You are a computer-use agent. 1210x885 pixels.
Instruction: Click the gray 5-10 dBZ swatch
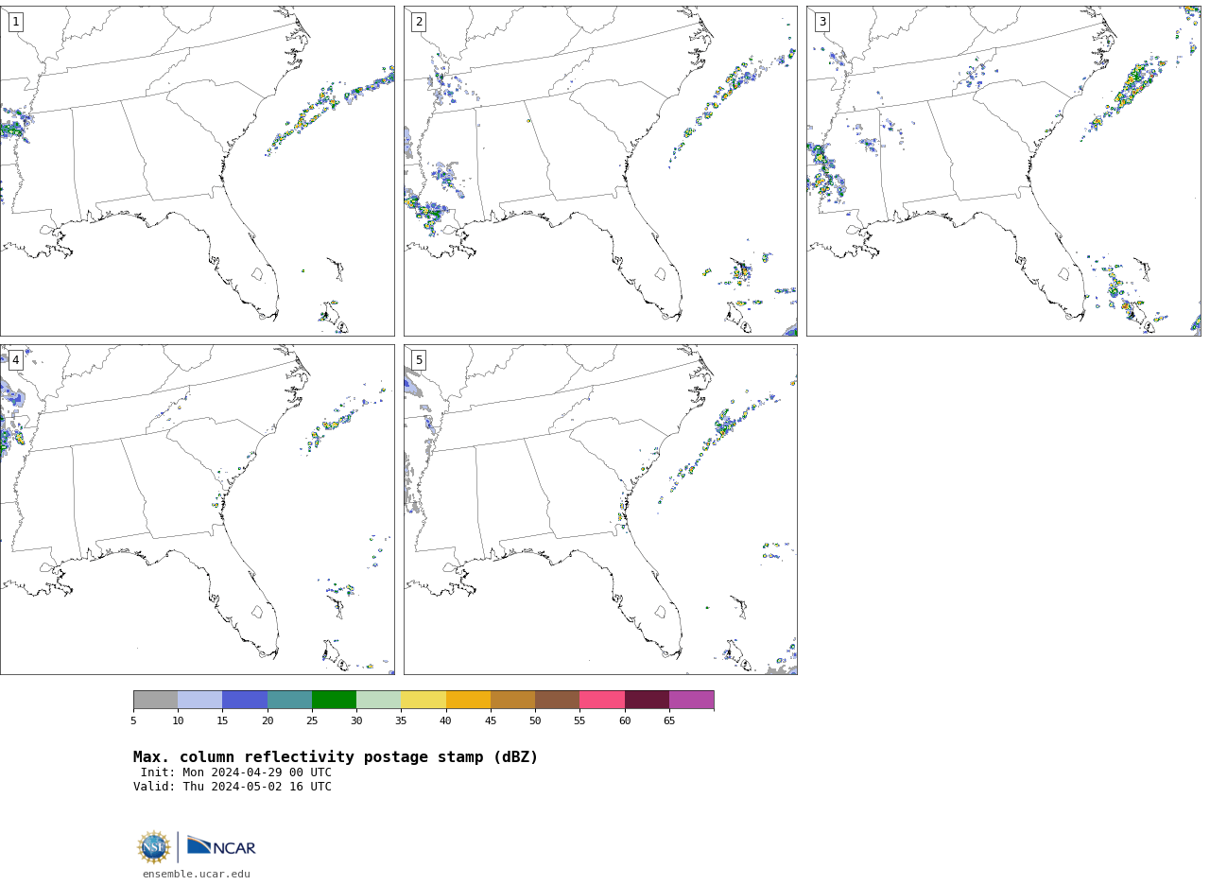point(155,700)
